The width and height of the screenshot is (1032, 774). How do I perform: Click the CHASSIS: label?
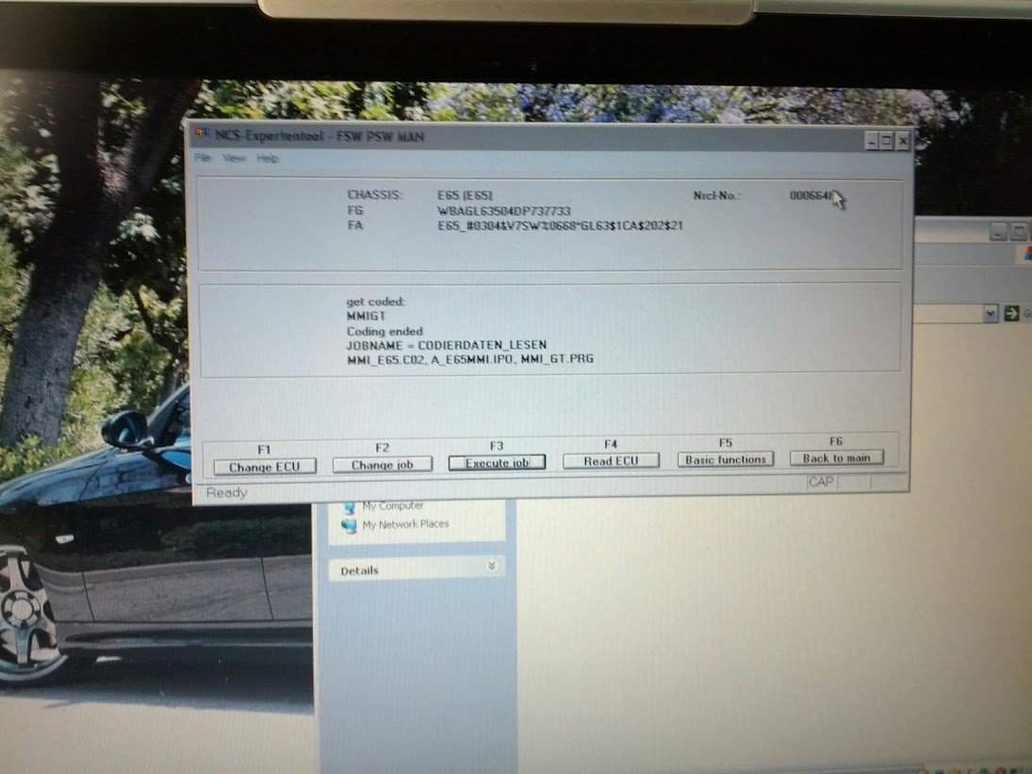click(374, 195)
